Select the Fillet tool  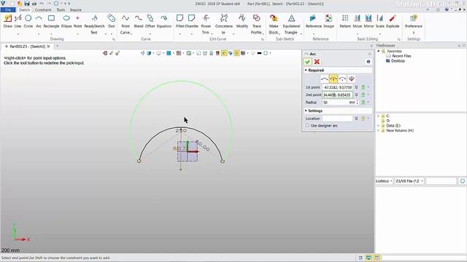180,21
